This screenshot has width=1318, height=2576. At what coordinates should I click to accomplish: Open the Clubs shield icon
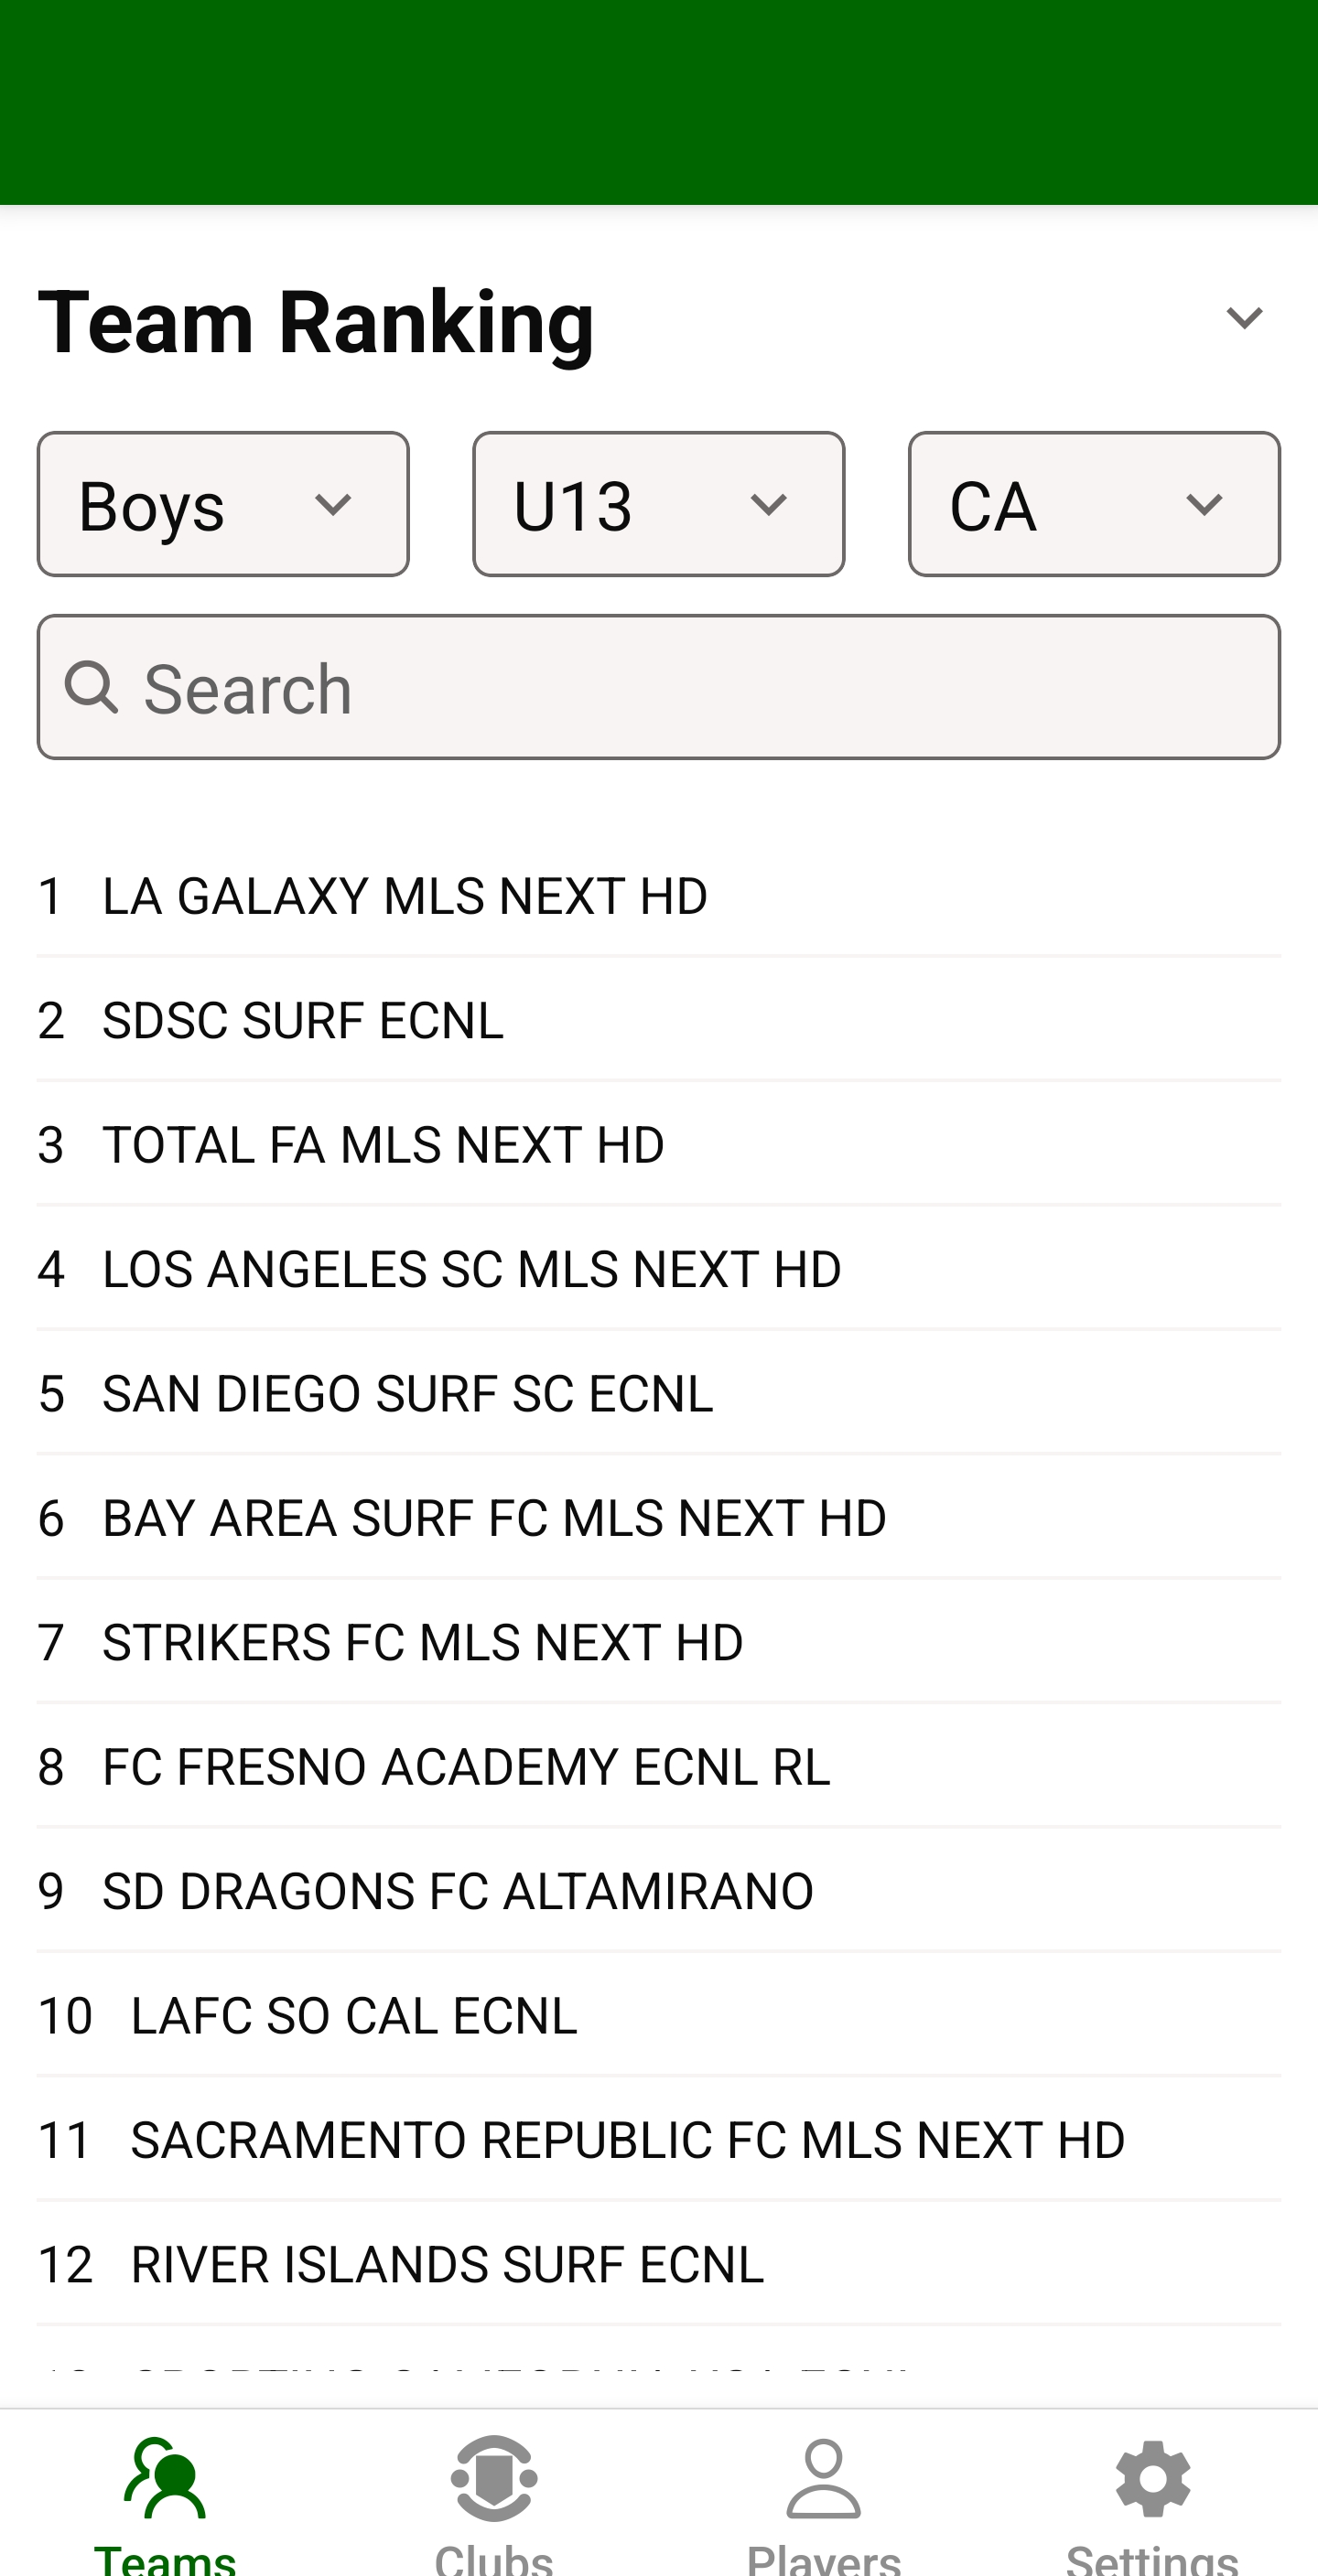pos(494,2480)
